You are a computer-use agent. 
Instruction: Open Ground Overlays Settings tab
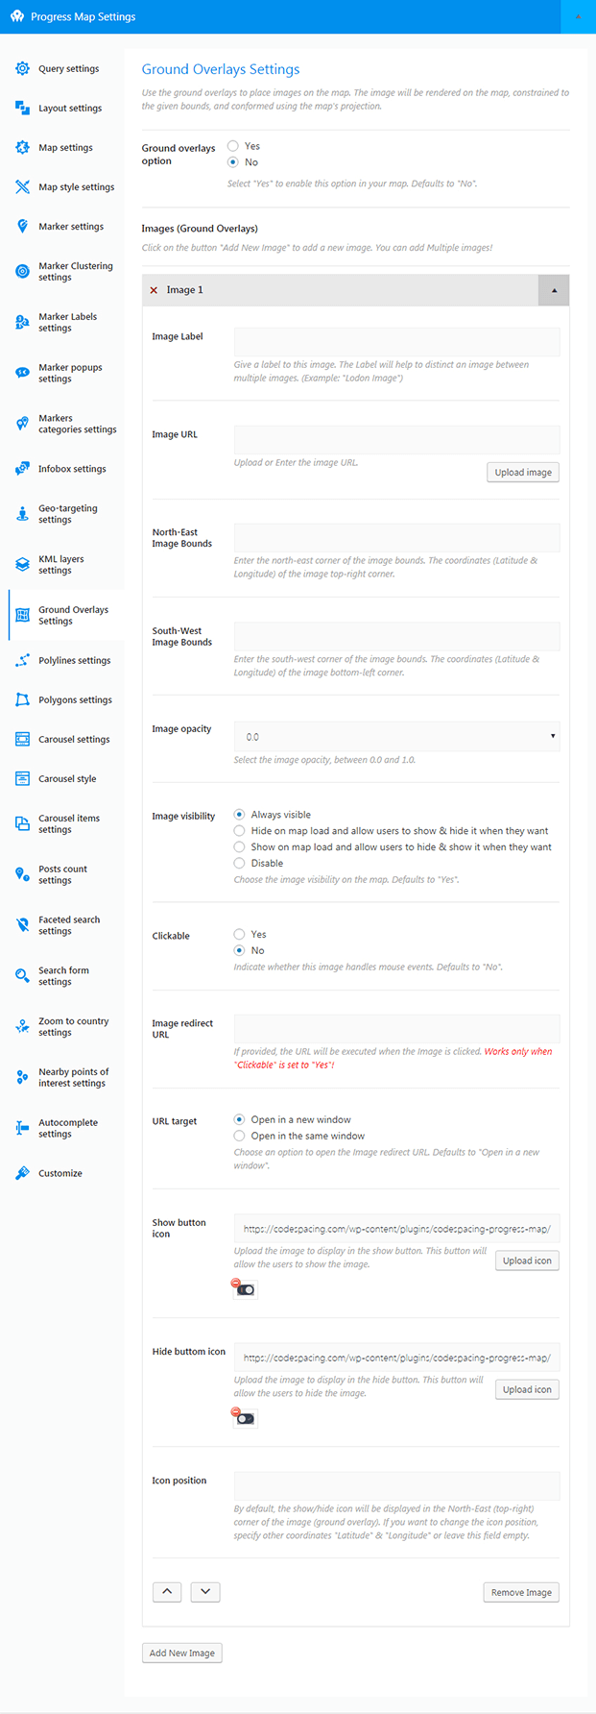pyautogui.click(x=66, y=616)
